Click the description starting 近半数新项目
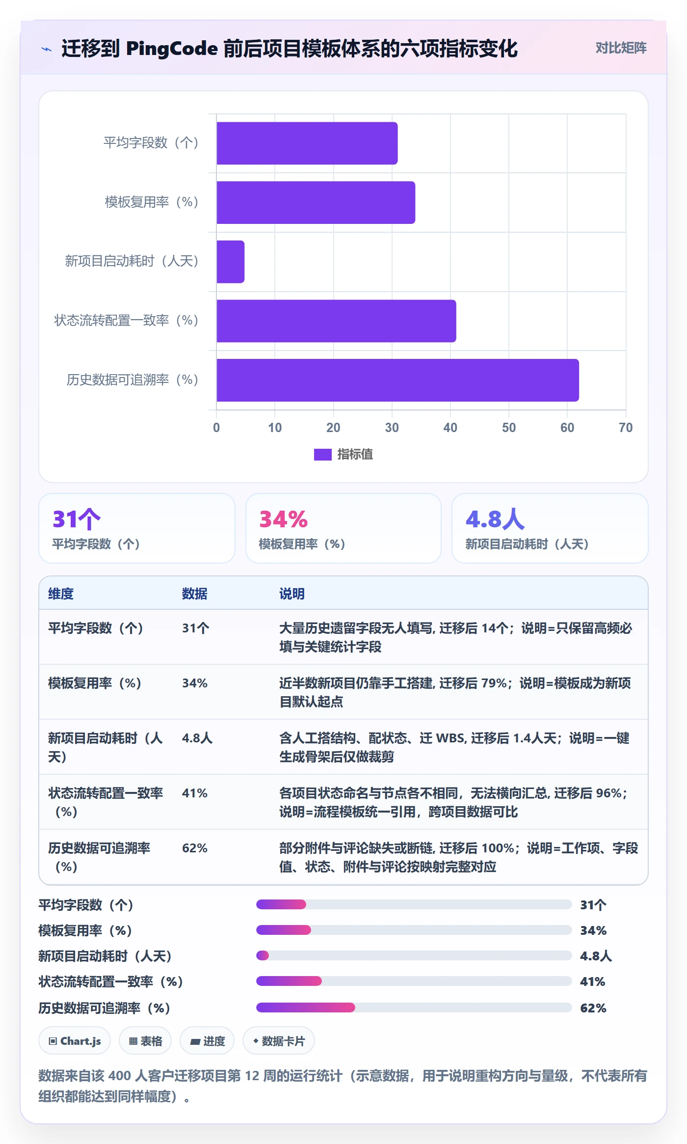687x1144 pixels. 455,692
